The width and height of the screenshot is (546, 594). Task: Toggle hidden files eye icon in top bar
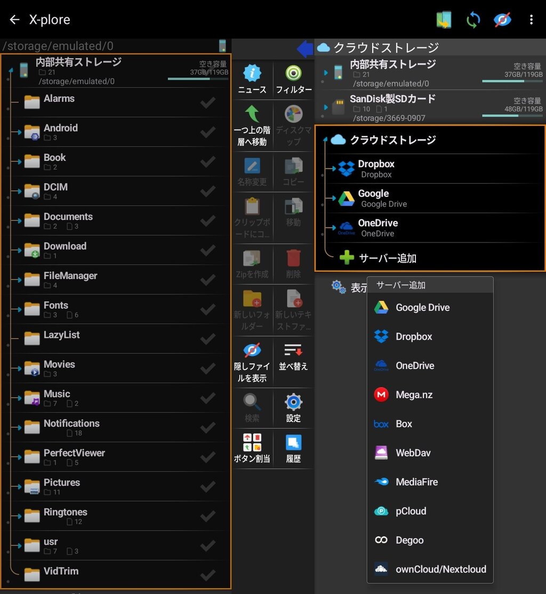click(x=502, y=19)
